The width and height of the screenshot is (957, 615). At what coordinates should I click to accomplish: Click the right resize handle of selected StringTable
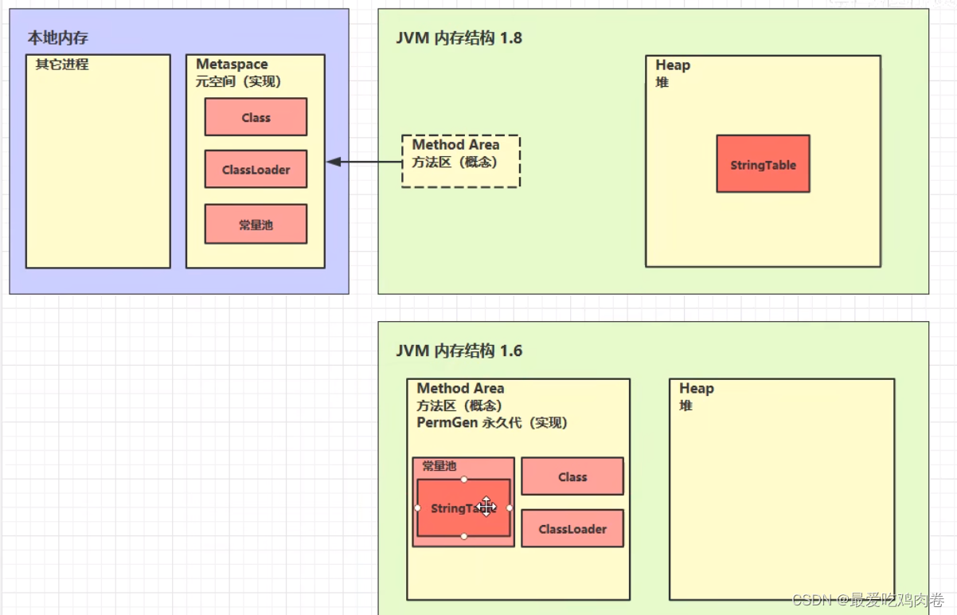(510, 507)
